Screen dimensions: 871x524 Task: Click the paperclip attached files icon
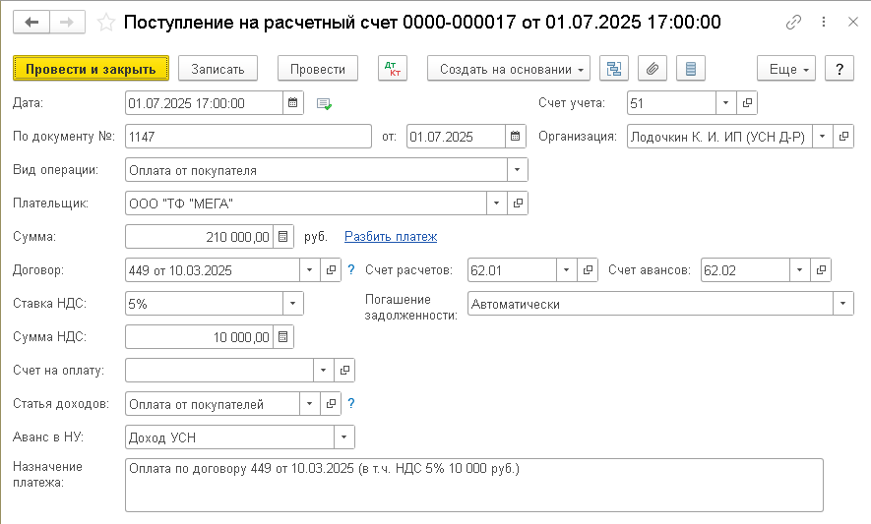click(653, 69)
